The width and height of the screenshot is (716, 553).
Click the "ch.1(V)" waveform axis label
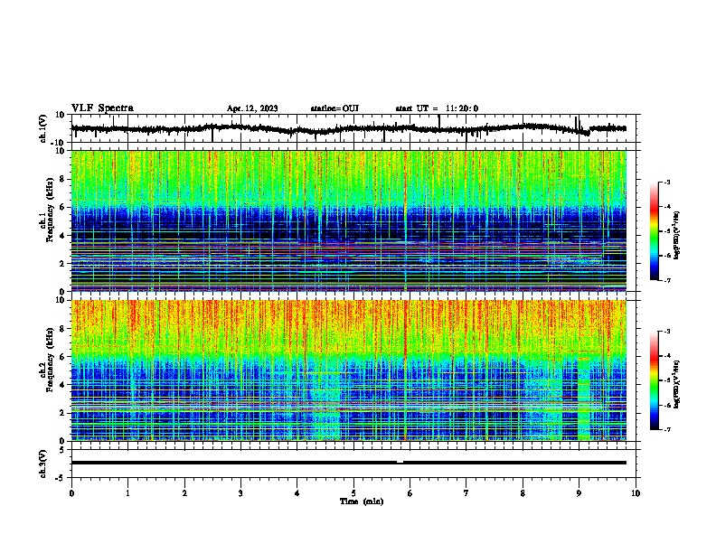(x=43, y=128)
